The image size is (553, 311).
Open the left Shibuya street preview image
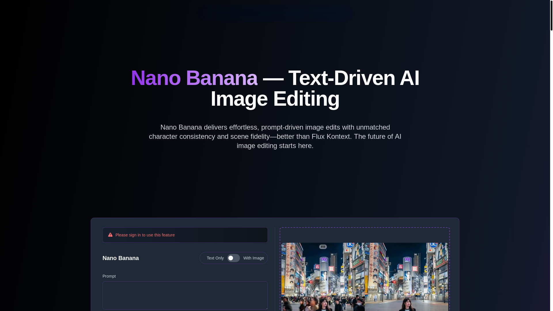point(323,277)
